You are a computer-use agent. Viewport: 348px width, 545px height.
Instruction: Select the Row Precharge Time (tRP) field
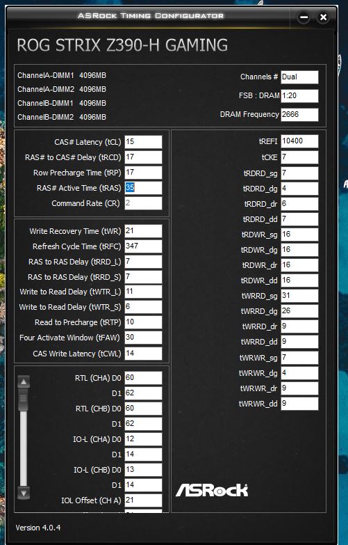point(143,173)
